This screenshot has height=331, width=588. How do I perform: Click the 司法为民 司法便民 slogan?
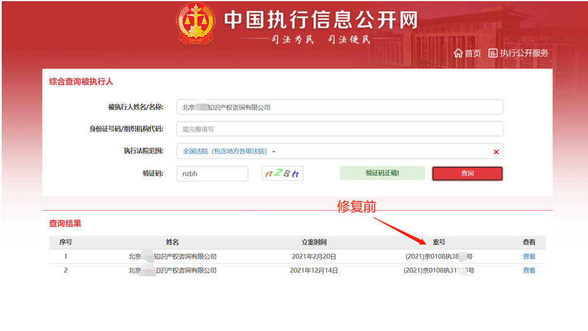pyautogui.click(x=321, y=39)
